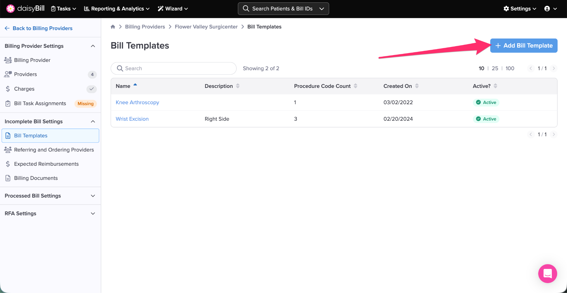
Task: Open the Wizard menu
Action: pos(173,9)
